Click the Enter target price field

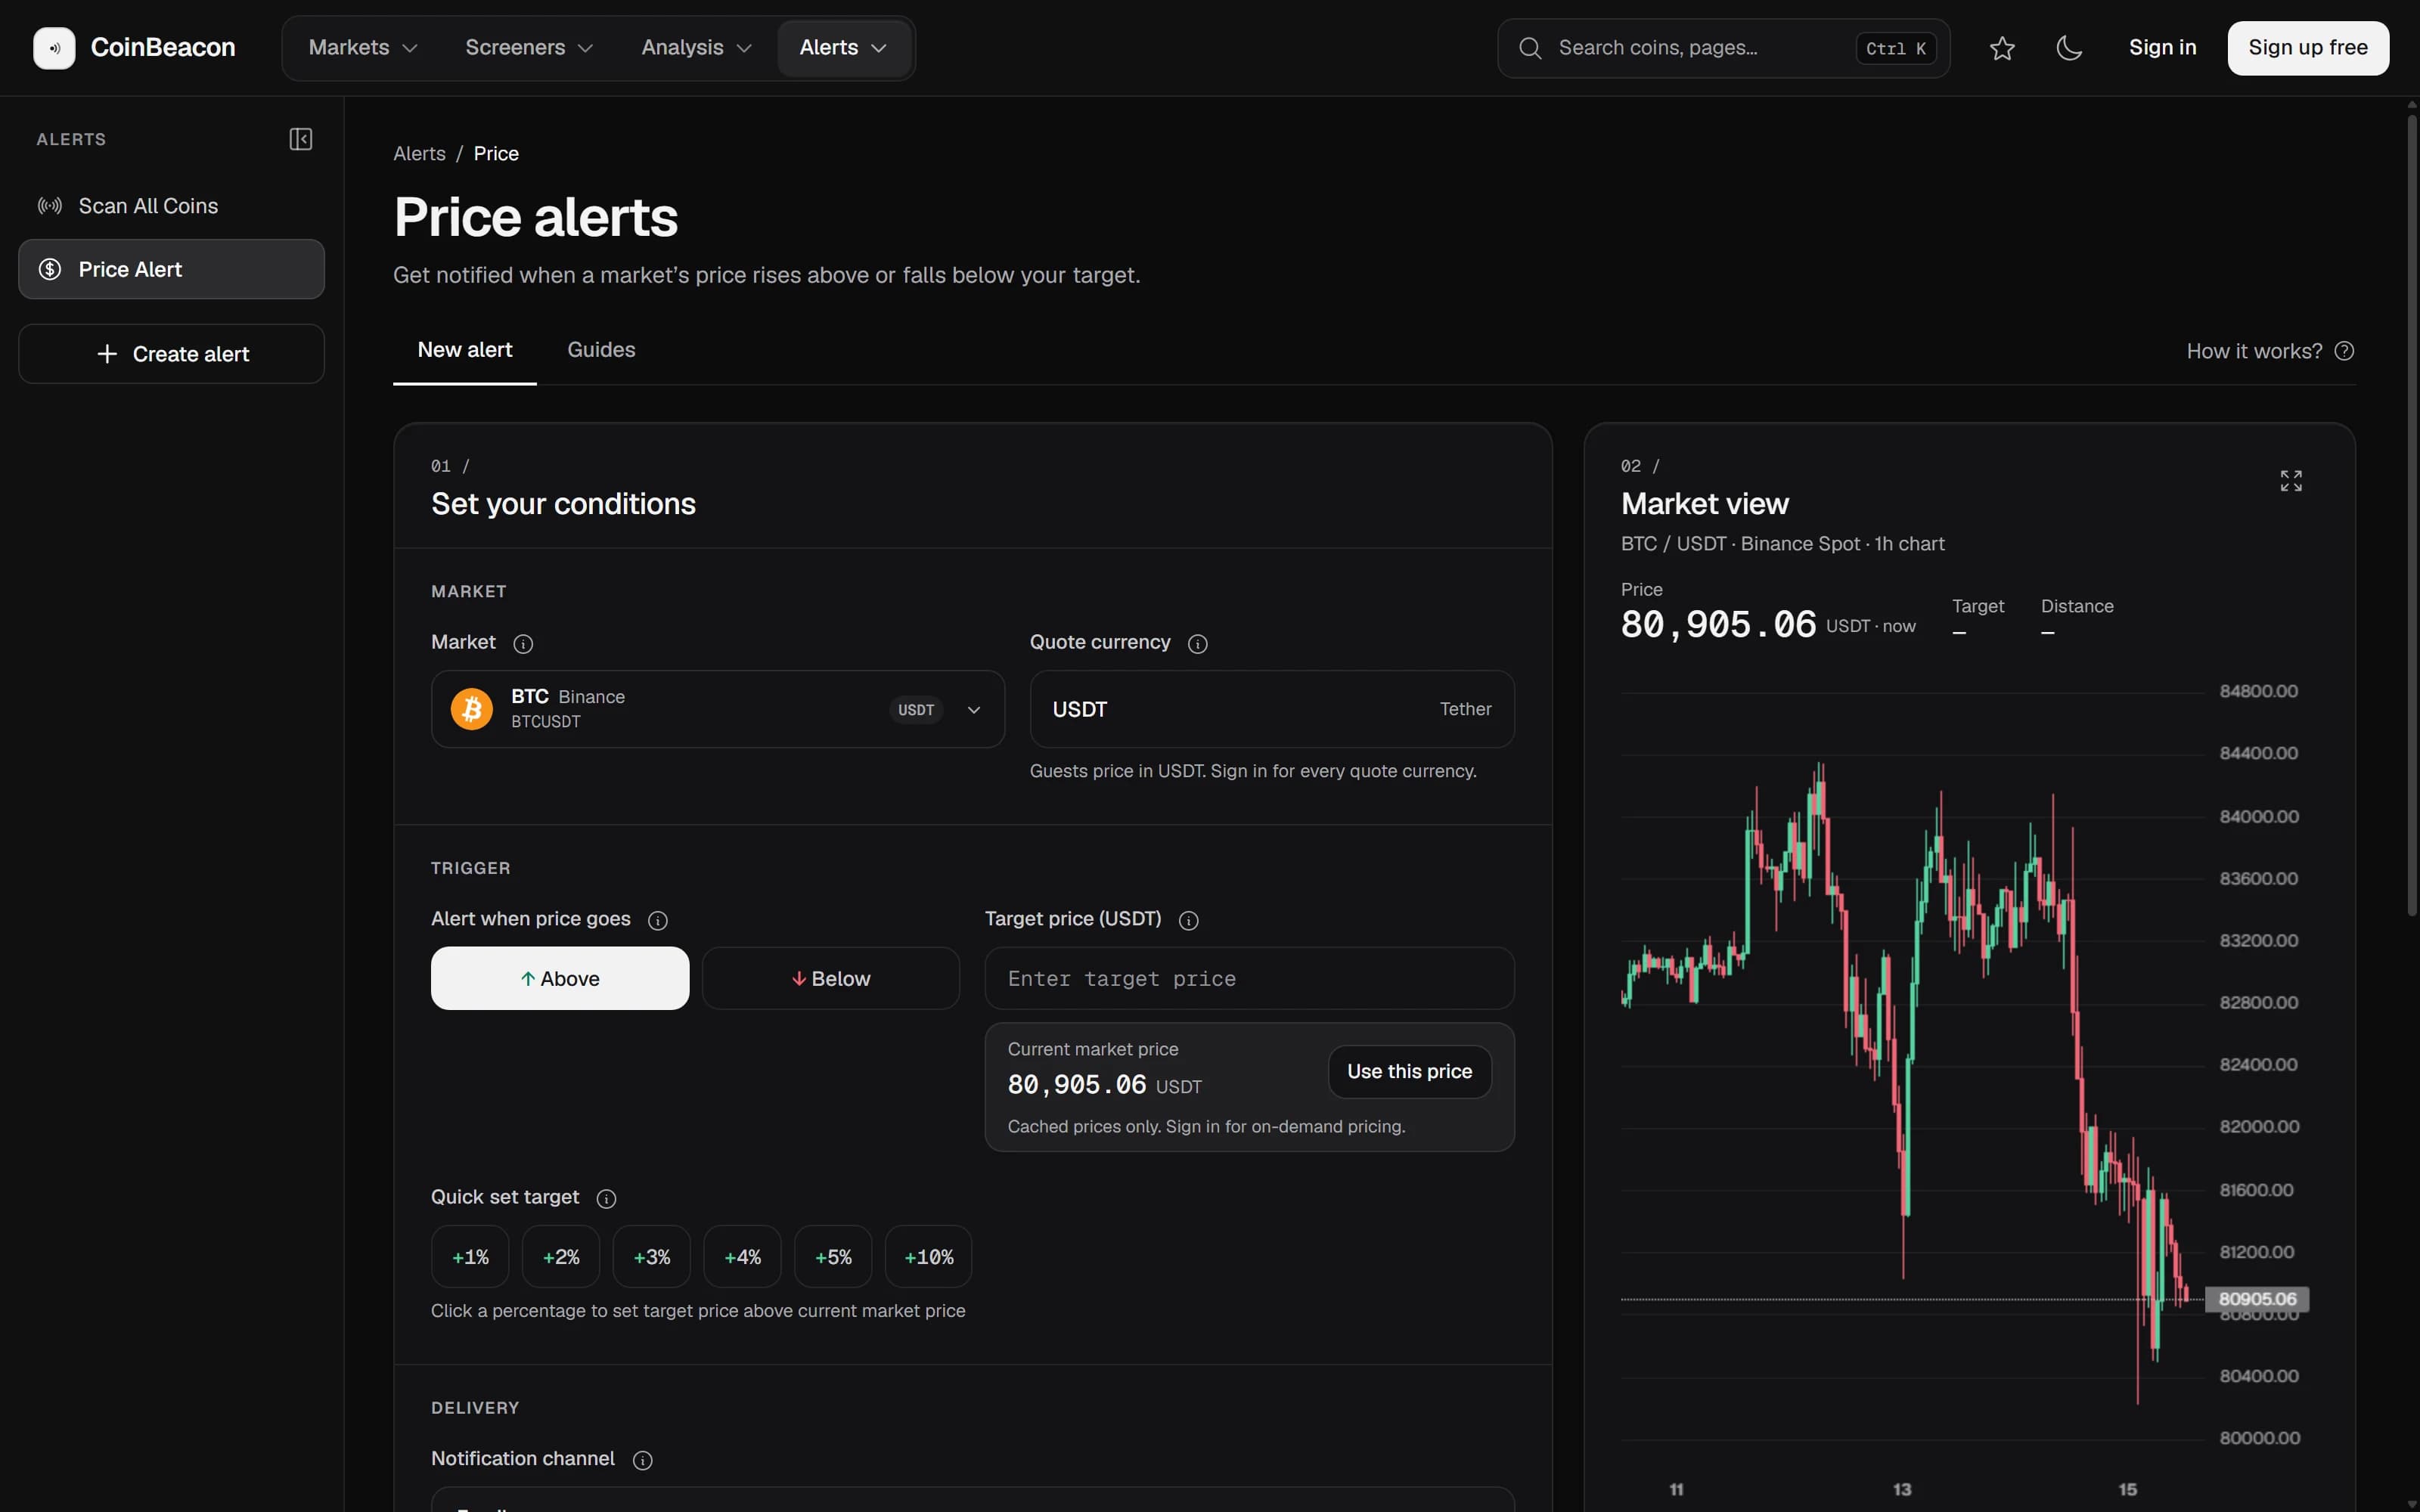[x=1249, y=978]
